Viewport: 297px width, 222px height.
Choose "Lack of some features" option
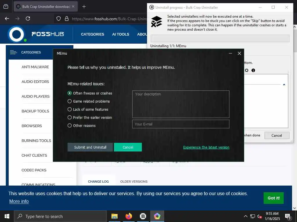[88, 110]
